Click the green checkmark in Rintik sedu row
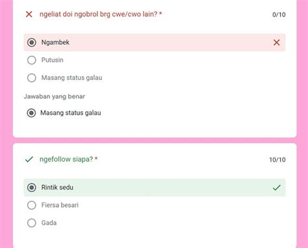 [x=277, y=188]
